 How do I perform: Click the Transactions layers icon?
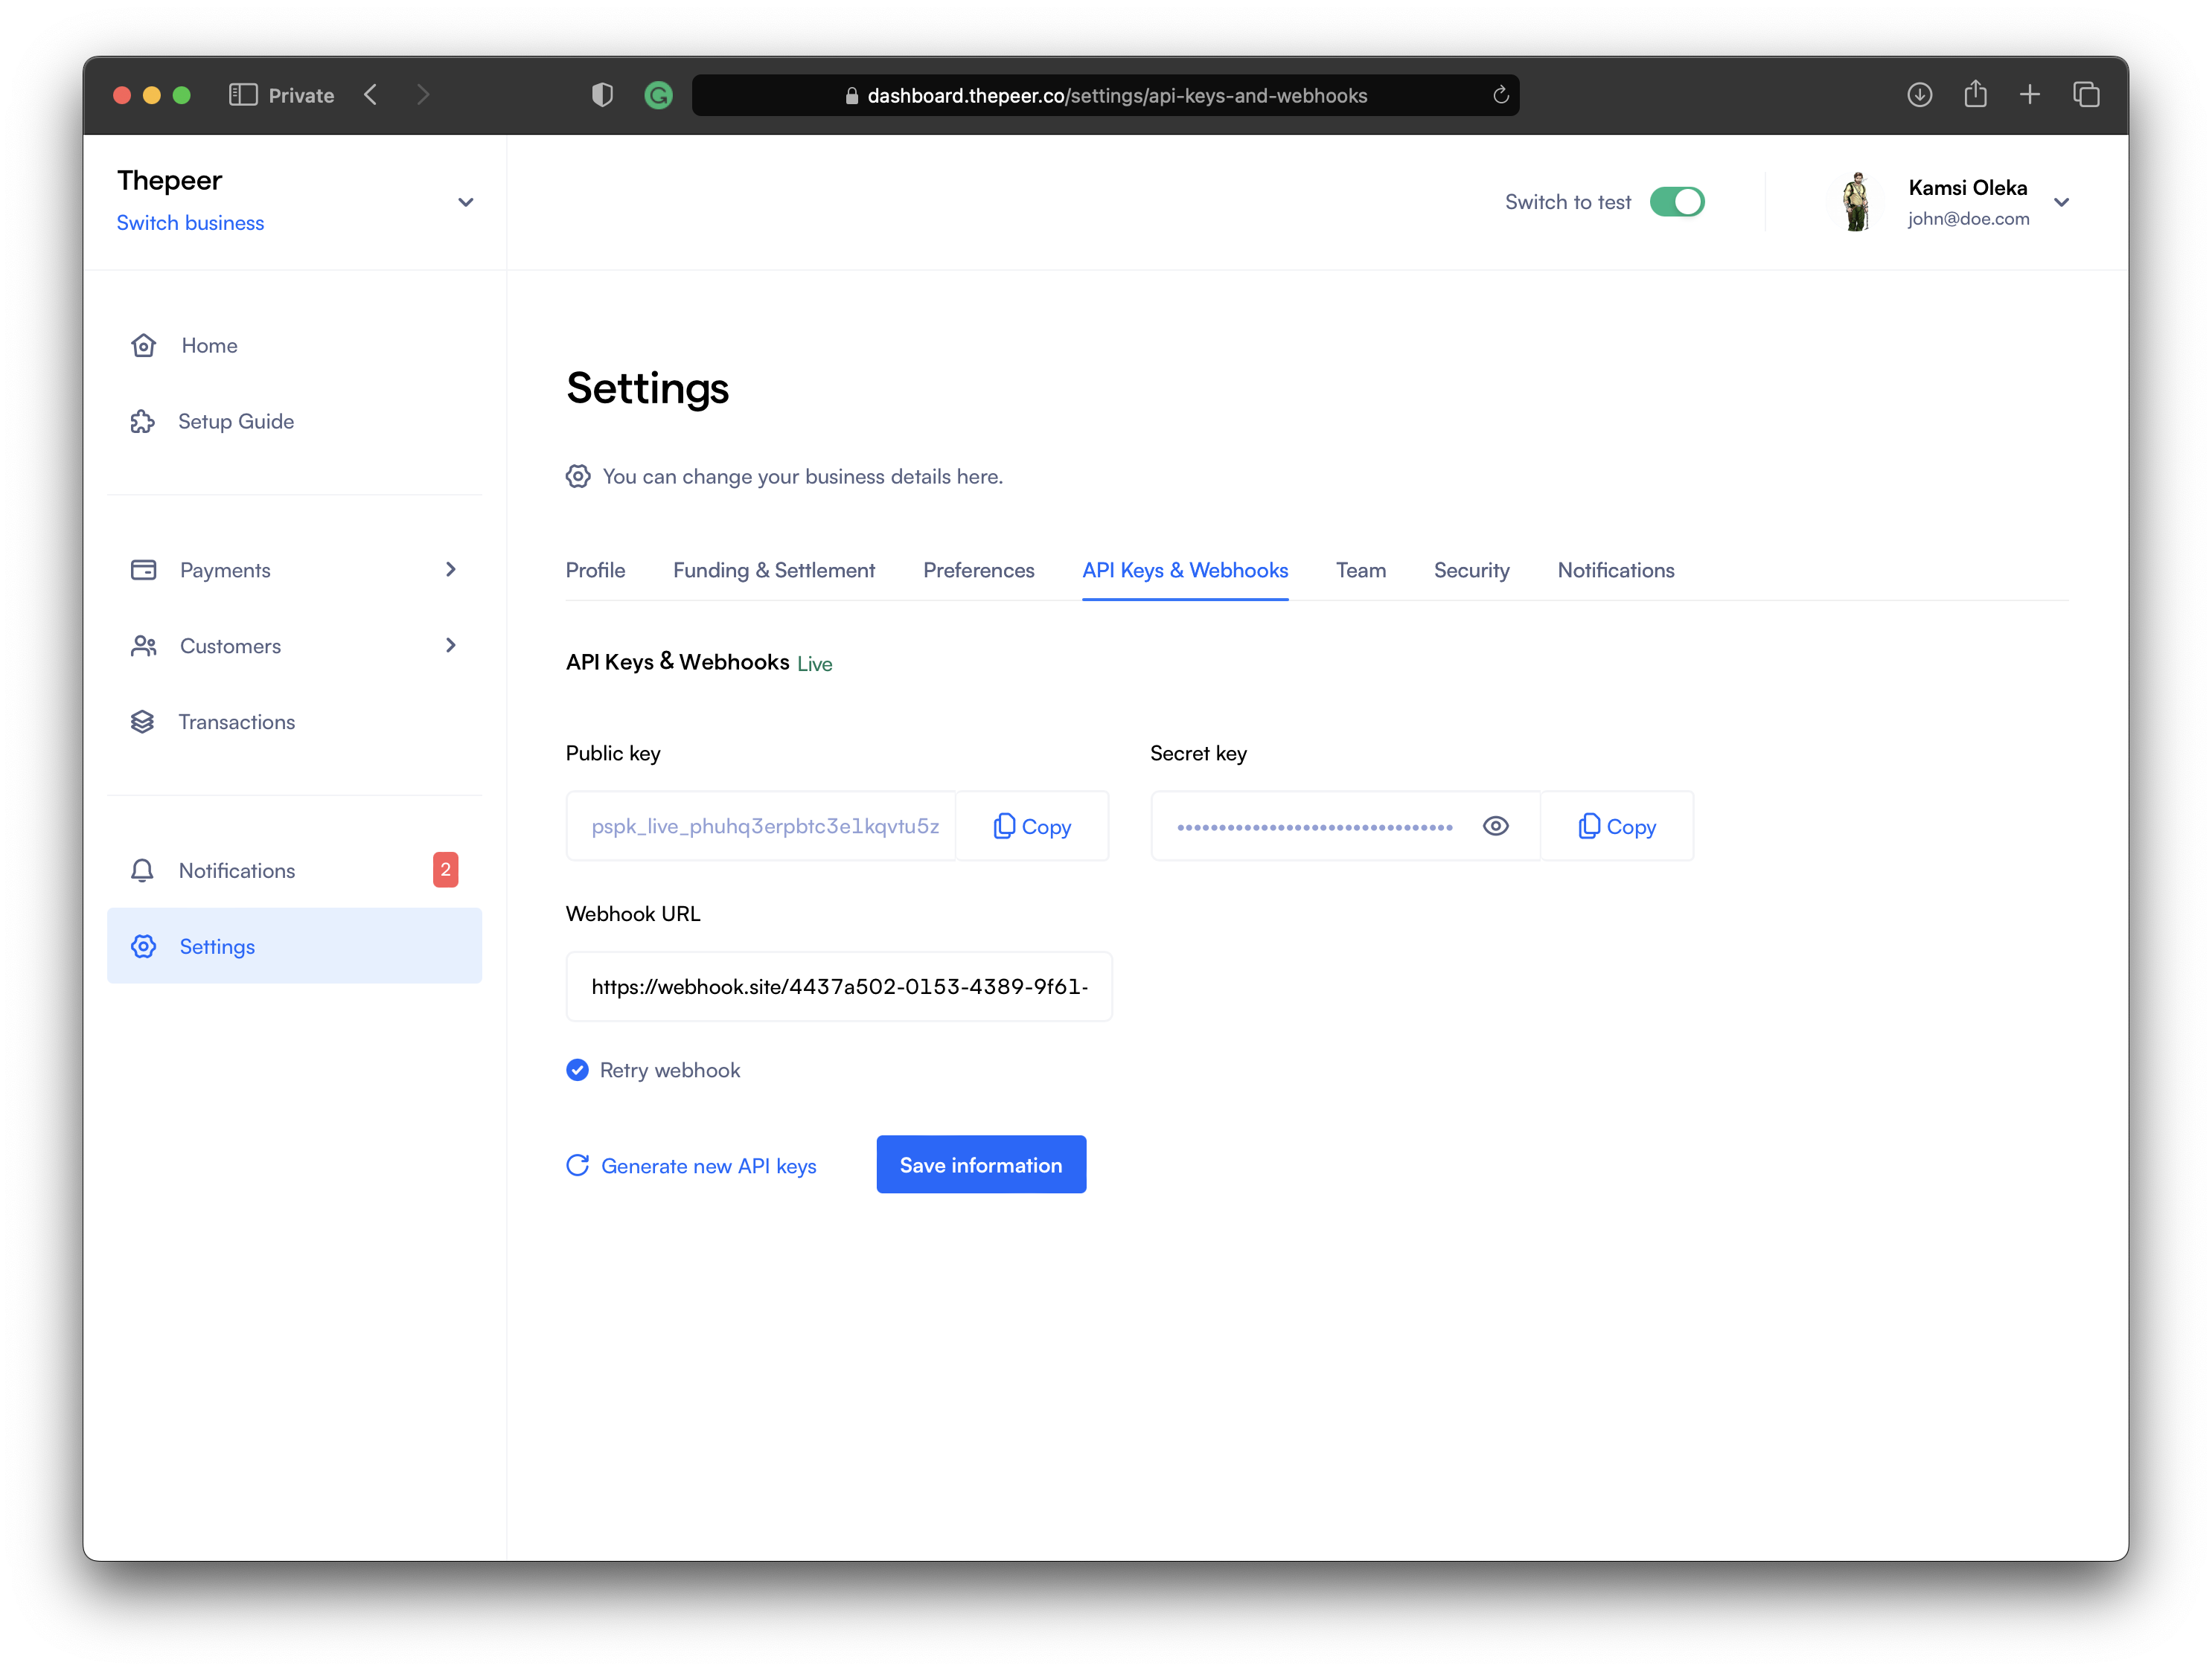[x=143, y=722]
